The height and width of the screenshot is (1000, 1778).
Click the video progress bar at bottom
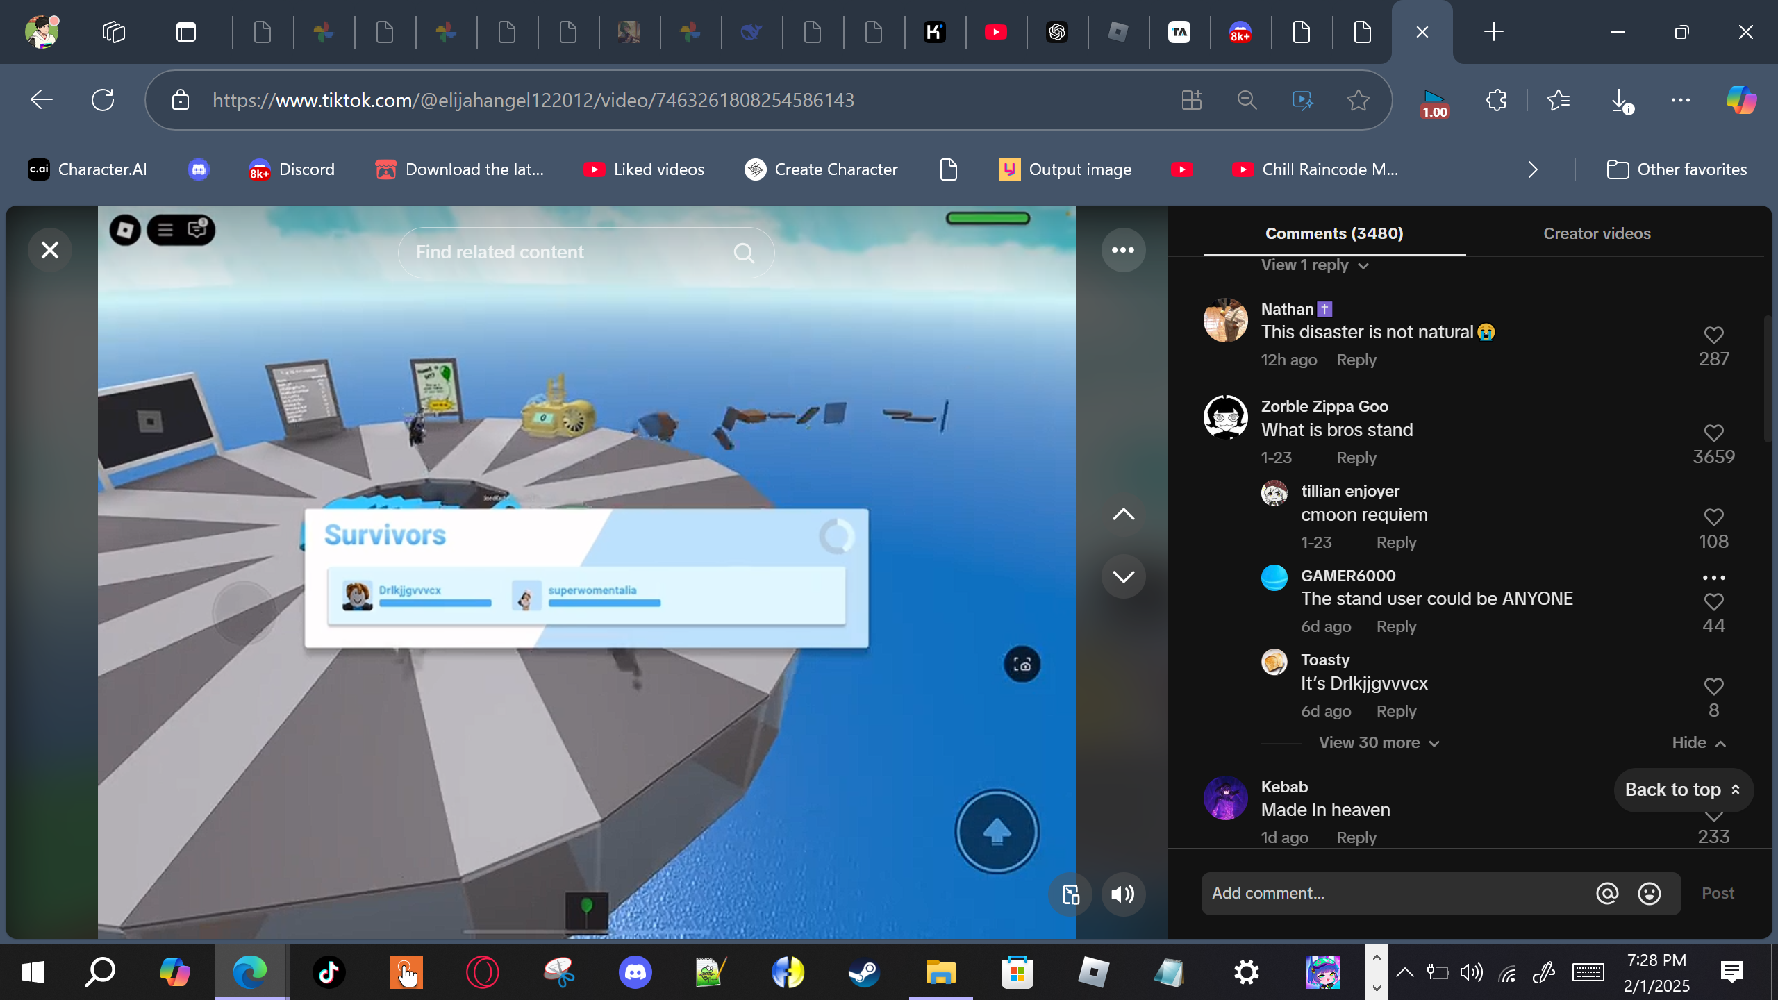[x=586, y=931]
